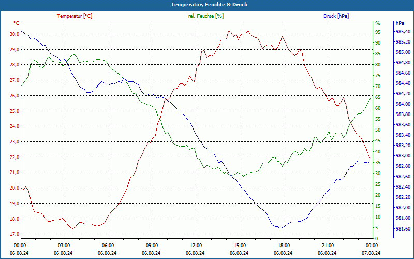Screen dimensions: 414x259
Task: Click the "09:00" time axis label
Action: 152,245
